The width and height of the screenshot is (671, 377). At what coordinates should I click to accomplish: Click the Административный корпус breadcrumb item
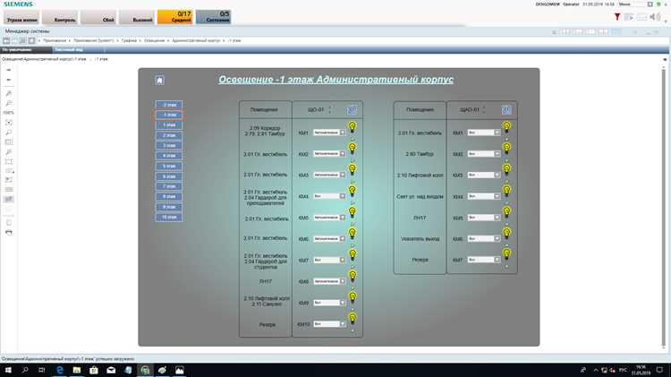(196, 40)
